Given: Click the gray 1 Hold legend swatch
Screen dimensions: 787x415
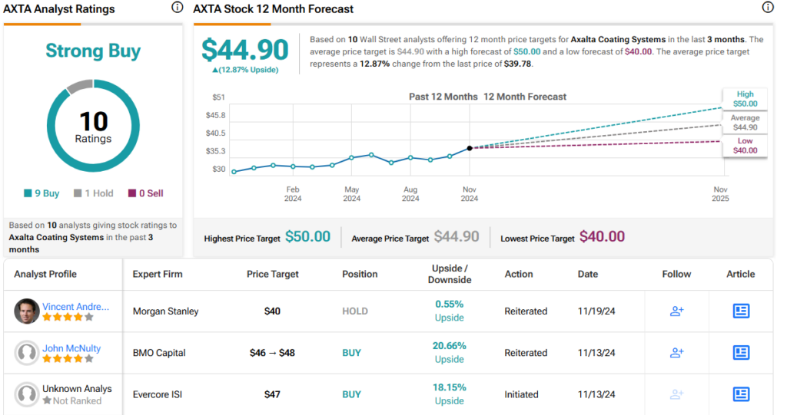Looking at the screenshot, I should point(78,193).
